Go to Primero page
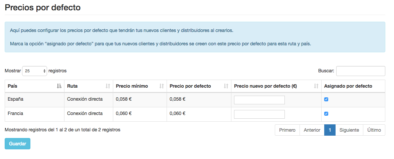Screen dimensions: 394x159 tap(287, 130)
